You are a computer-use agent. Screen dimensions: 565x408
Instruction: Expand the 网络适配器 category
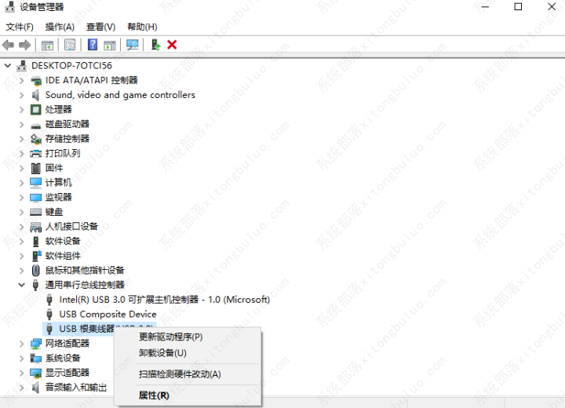click(22, 344)
